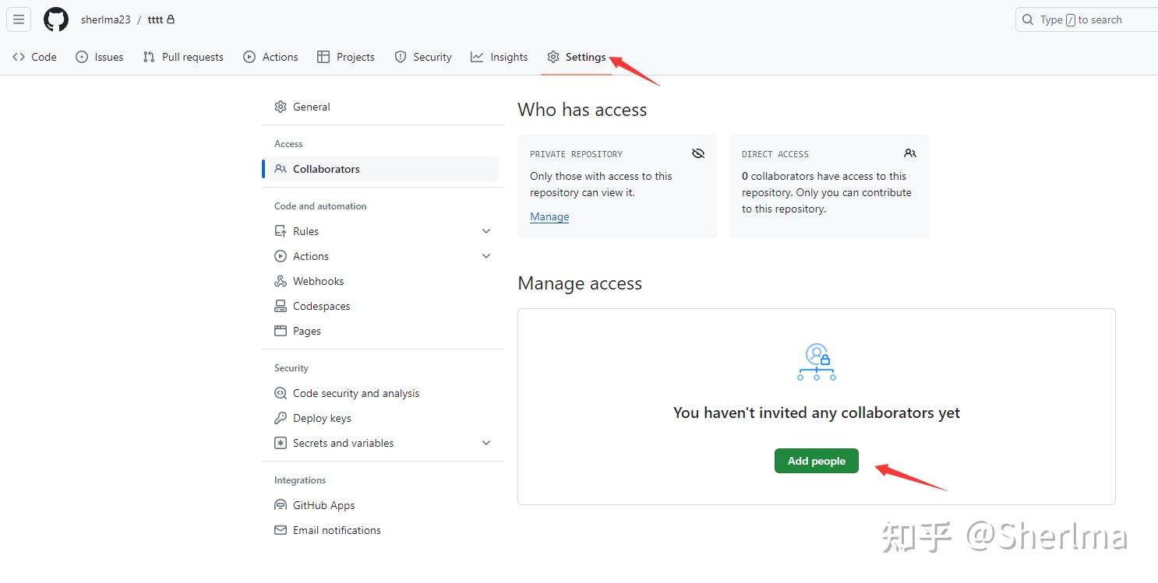The width and height of the screenshot is (1158, 583).
Task: Follow the Manage visibility link
Action: tap(549, 216)
